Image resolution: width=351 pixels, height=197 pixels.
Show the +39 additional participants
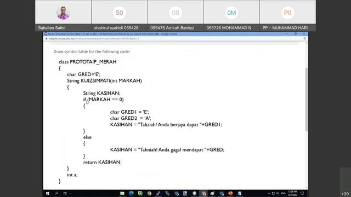(345, 194)
